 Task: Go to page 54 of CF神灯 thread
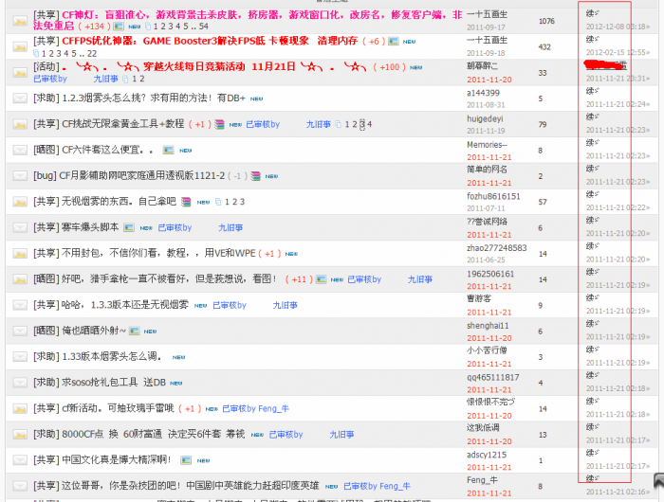204,27
